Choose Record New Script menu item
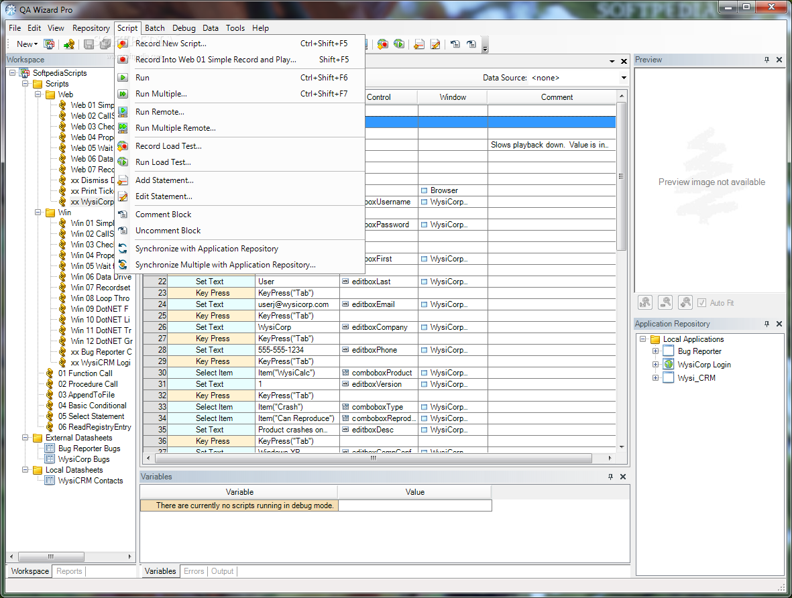Image resolution: width=792 pixels, height=598 pixels. pyautogui.click(x=240, y=44)
